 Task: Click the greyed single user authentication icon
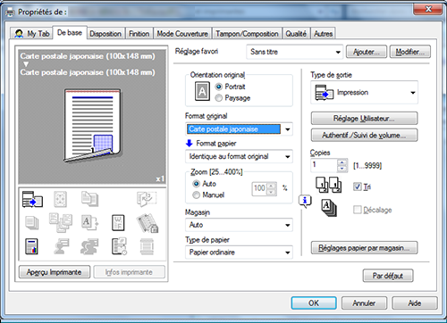click(62, 246)
